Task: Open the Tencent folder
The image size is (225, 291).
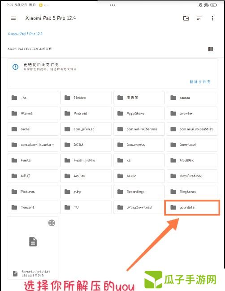Action: pyautogui.click(x=33, y=207)
